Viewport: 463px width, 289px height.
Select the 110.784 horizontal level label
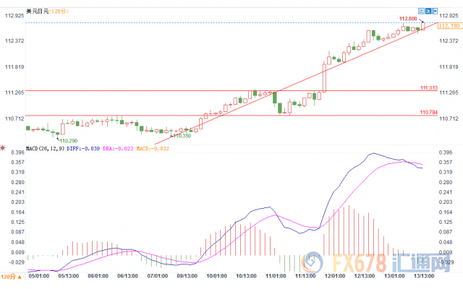[428, 112]
